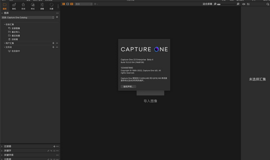
Task: Toggle the orange viewer eye icon
Action: [x=72, y=4]
